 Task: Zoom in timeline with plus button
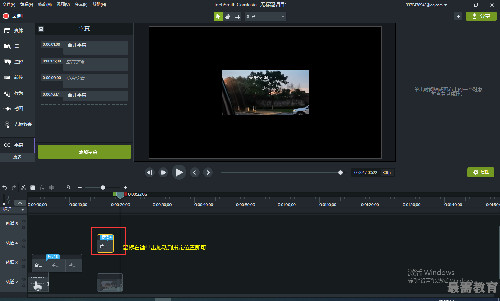[126, 187]
